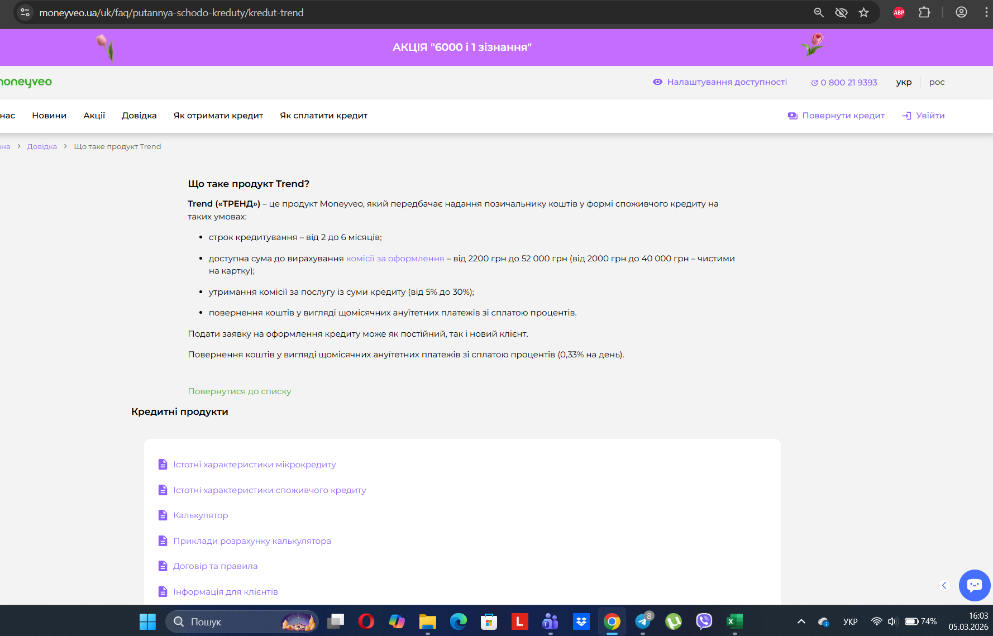
Task: Open the live chat bubble button
Action: pos(975,585)
